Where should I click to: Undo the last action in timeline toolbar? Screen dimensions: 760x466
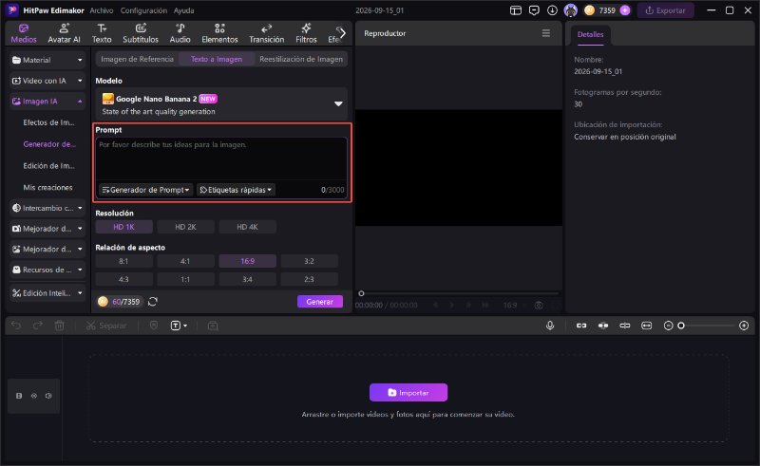pyautogui.click(x=16, y=326)
